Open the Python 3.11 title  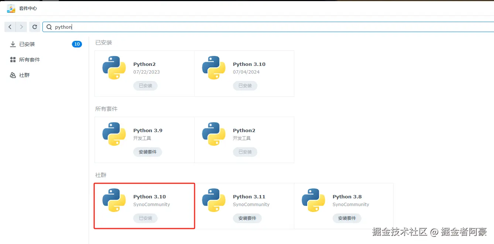click(x=249, y=197)
